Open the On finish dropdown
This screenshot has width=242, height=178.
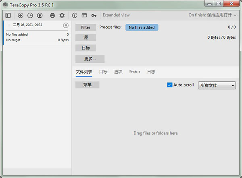coord(213,15)
